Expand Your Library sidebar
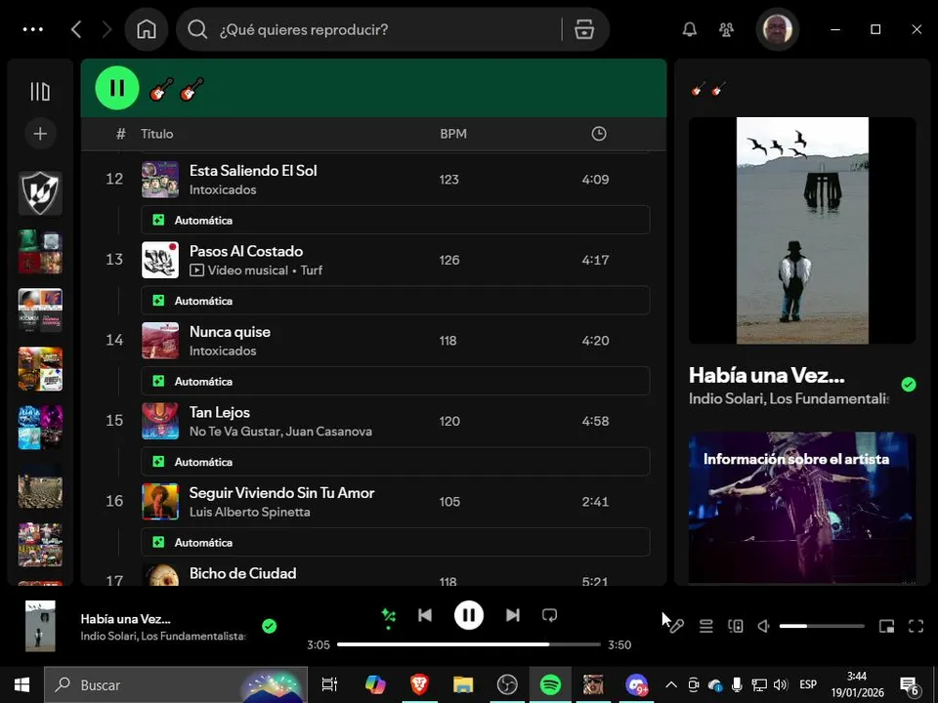The height and width of the screenshot is (703, 938). [40, 92]
